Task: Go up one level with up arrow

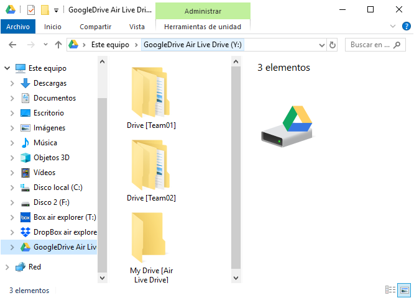Action: tap(58, 45)
